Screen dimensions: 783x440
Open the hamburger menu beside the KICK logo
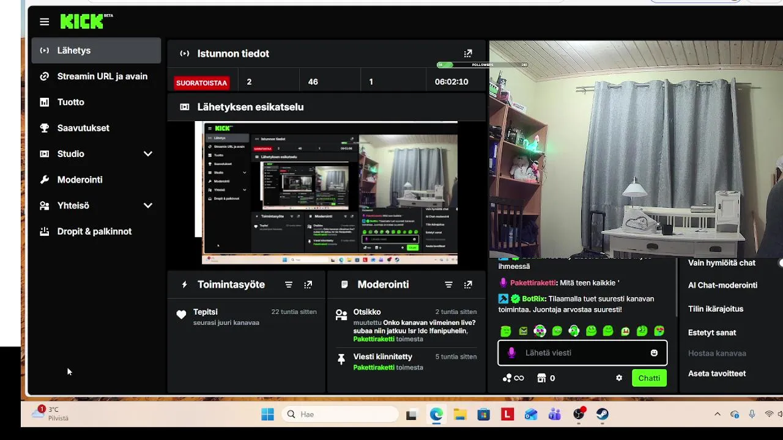(44, 22)
